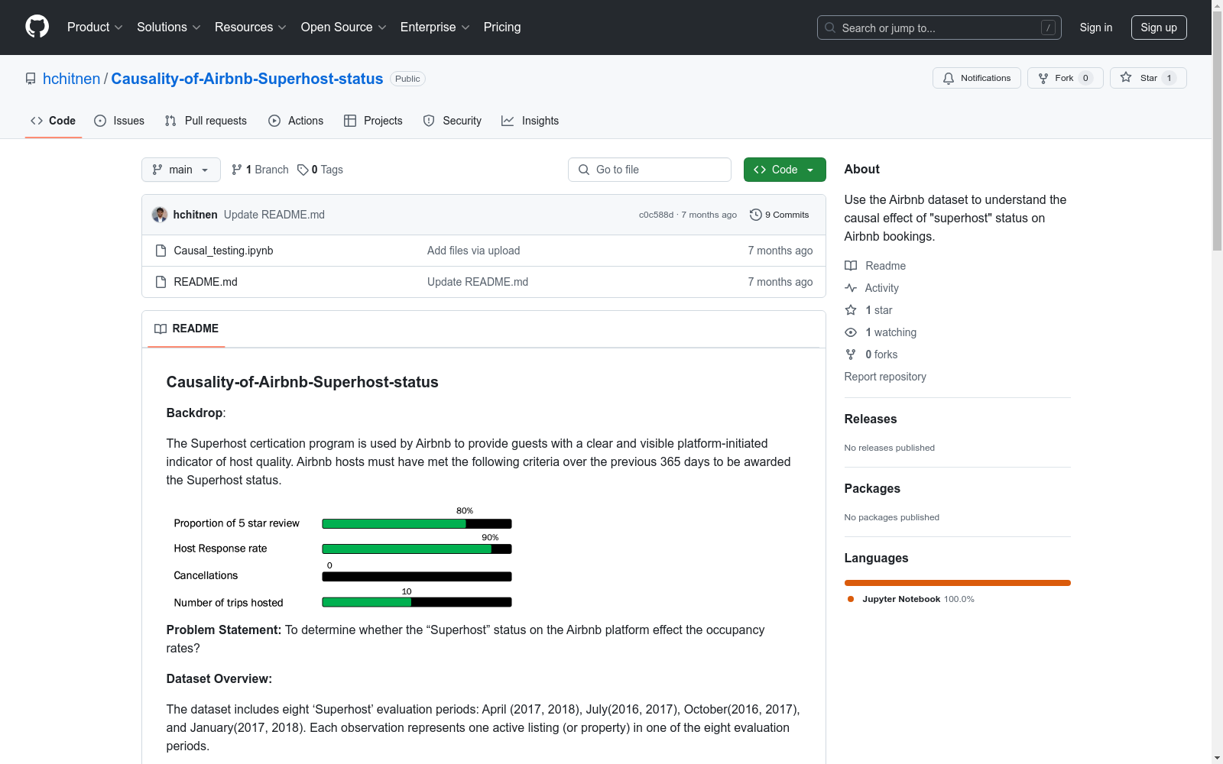The image size is (1223, 764).
Task: View the 1 Branch link
Action: point(260,170)
